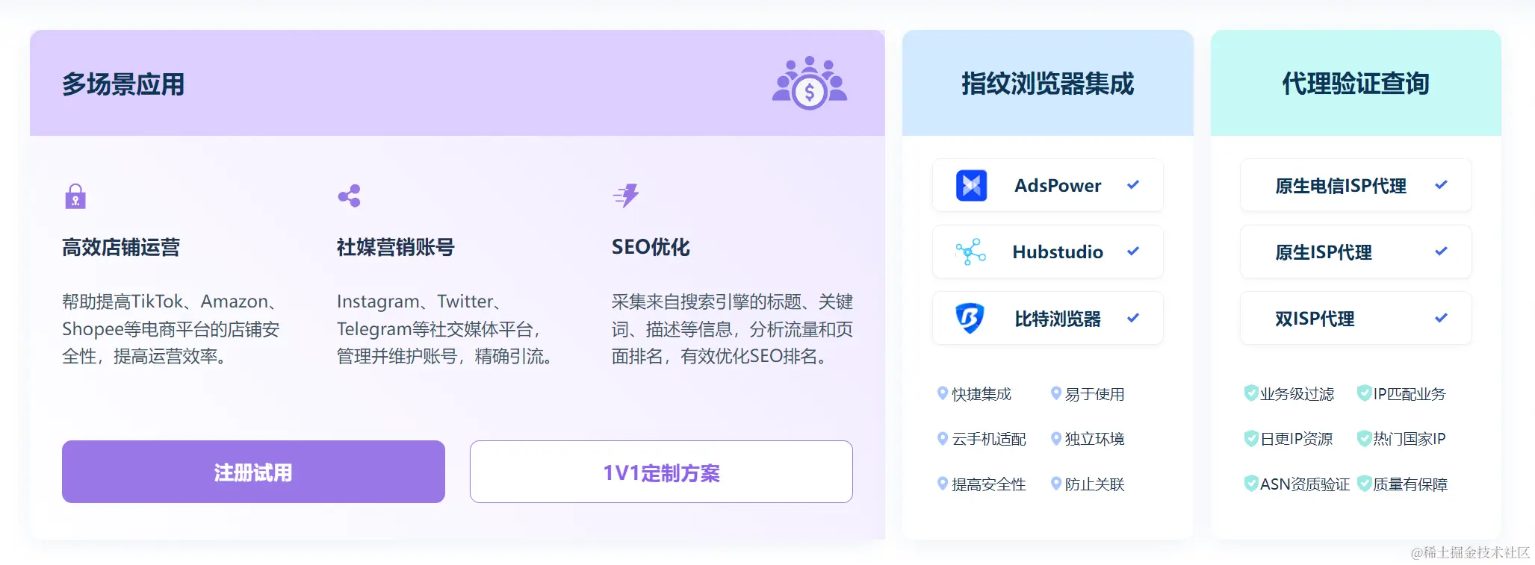Click the 指纹浏览器集成 heading
The height and width of the screenshot is (565, 1535).
click(x=1047, y=83)
